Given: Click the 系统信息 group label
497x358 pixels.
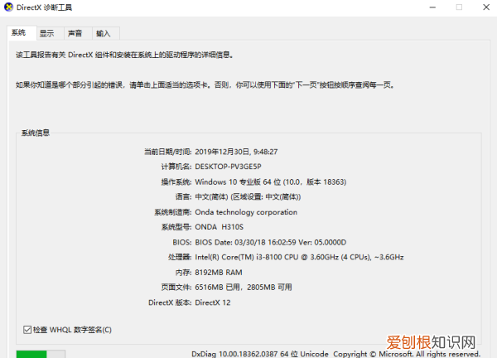Looking at the screenshot, I should 36,133.
